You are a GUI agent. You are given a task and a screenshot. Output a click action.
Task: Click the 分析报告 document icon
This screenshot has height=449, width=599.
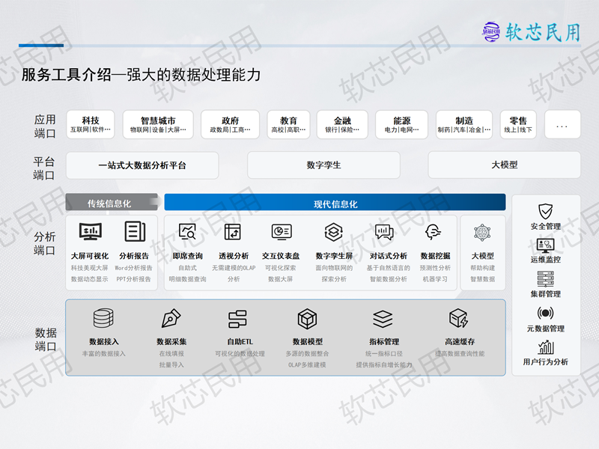(135, 231)
